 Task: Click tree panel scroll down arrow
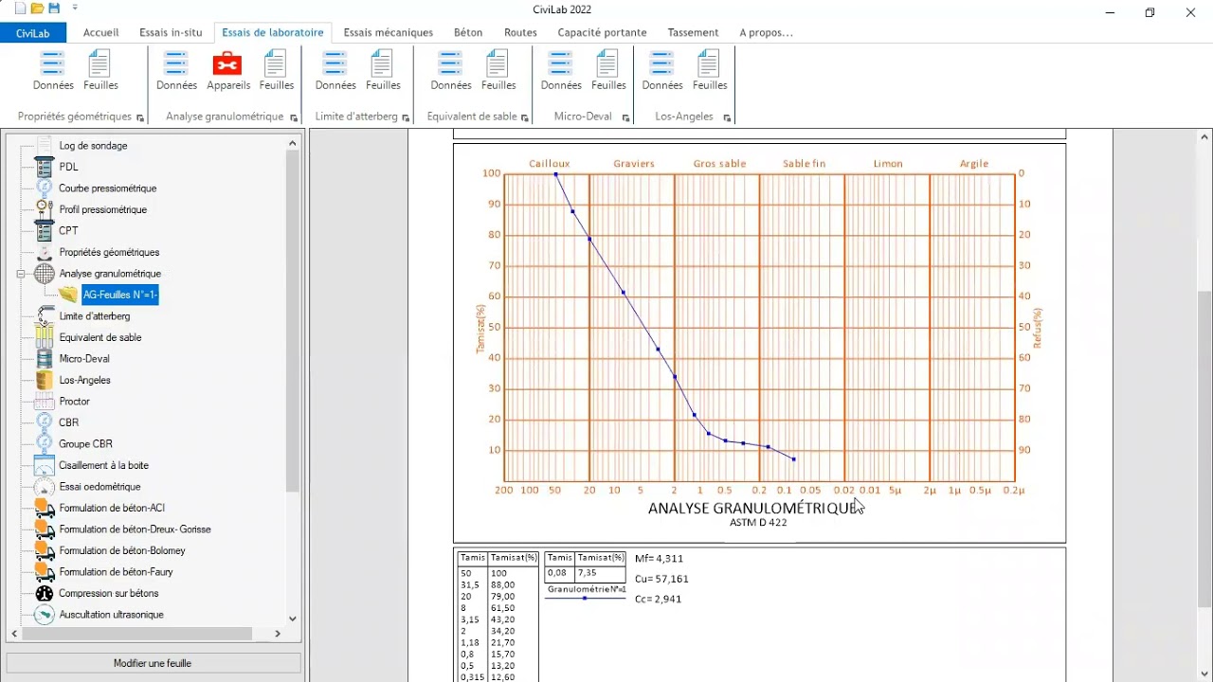tap(292, 619)
